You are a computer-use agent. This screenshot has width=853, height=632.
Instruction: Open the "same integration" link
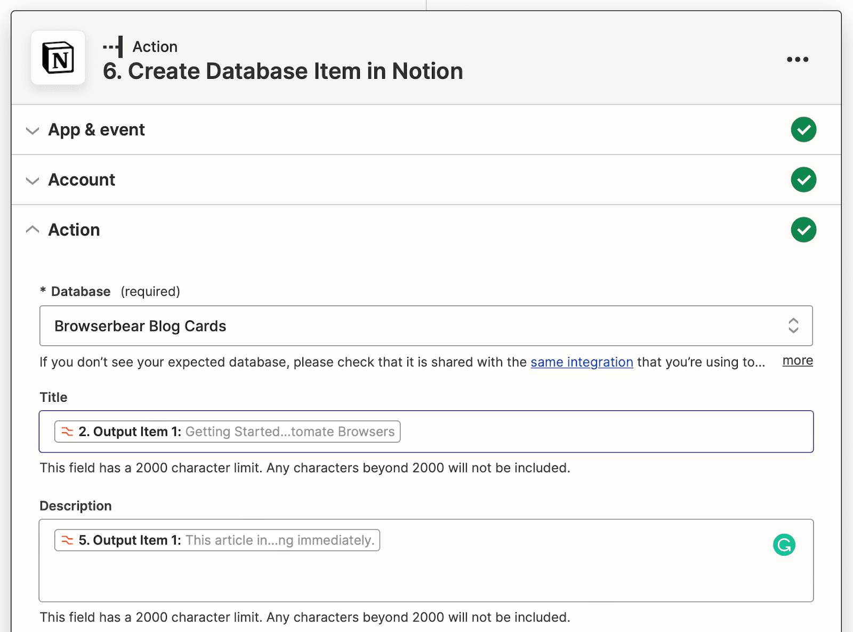(x=582, y=362)
